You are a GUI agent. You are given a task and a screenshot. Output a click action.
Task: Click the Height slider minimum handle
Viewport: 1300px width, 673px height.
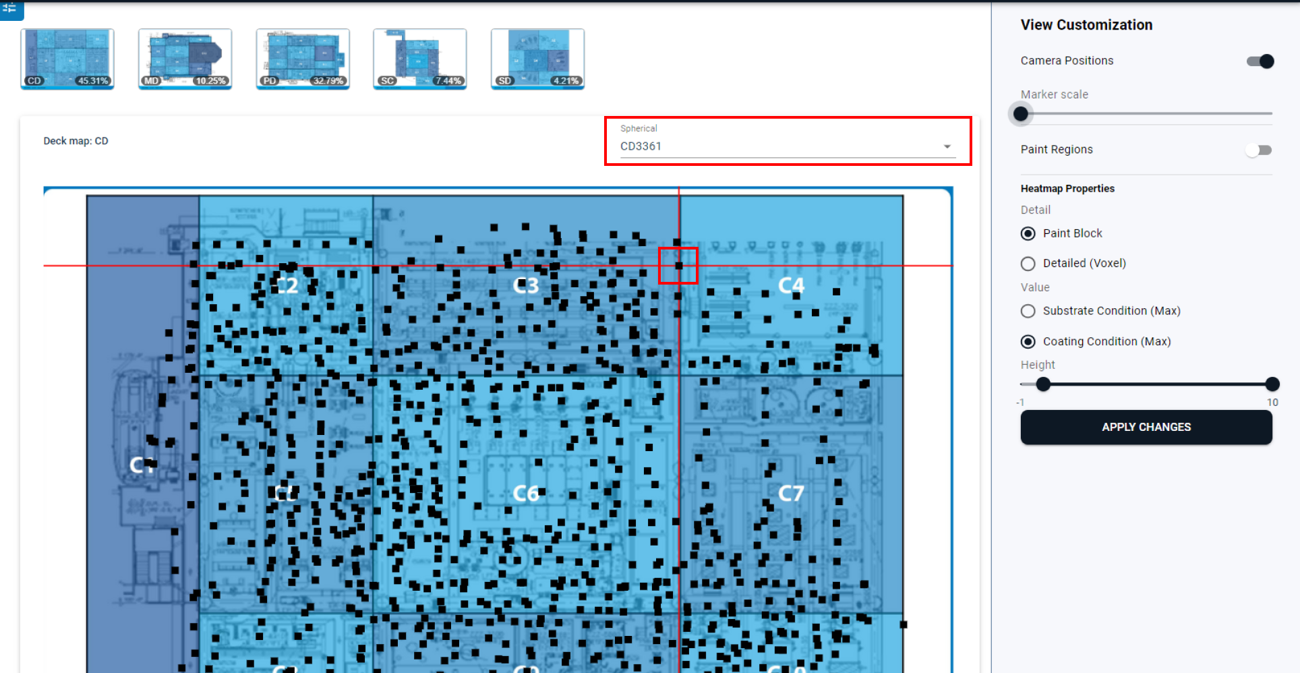pos(1043,384)
